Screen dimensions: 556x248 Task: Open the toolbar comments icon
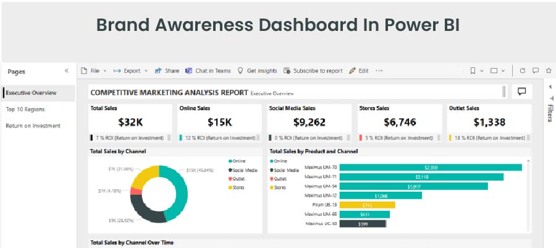coord(536,71)
